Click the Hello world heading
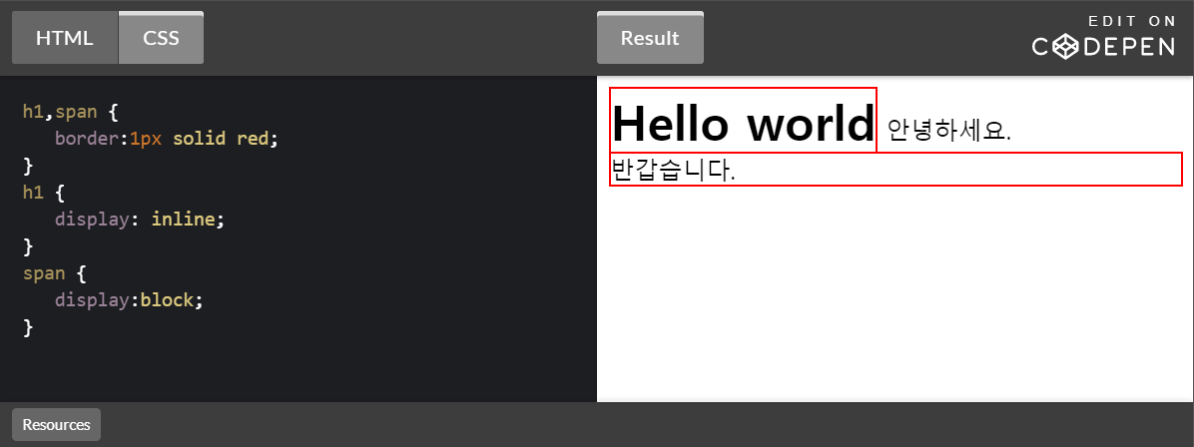 [743, 123]
